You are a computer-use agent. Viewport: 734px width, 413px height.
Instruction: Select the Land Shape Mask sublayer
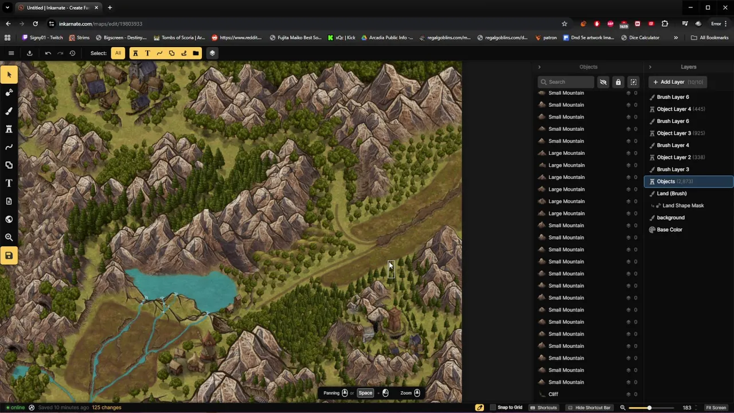[689, 205]
